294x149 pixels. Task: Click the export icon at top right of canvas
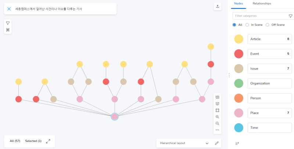coord(218,6)
